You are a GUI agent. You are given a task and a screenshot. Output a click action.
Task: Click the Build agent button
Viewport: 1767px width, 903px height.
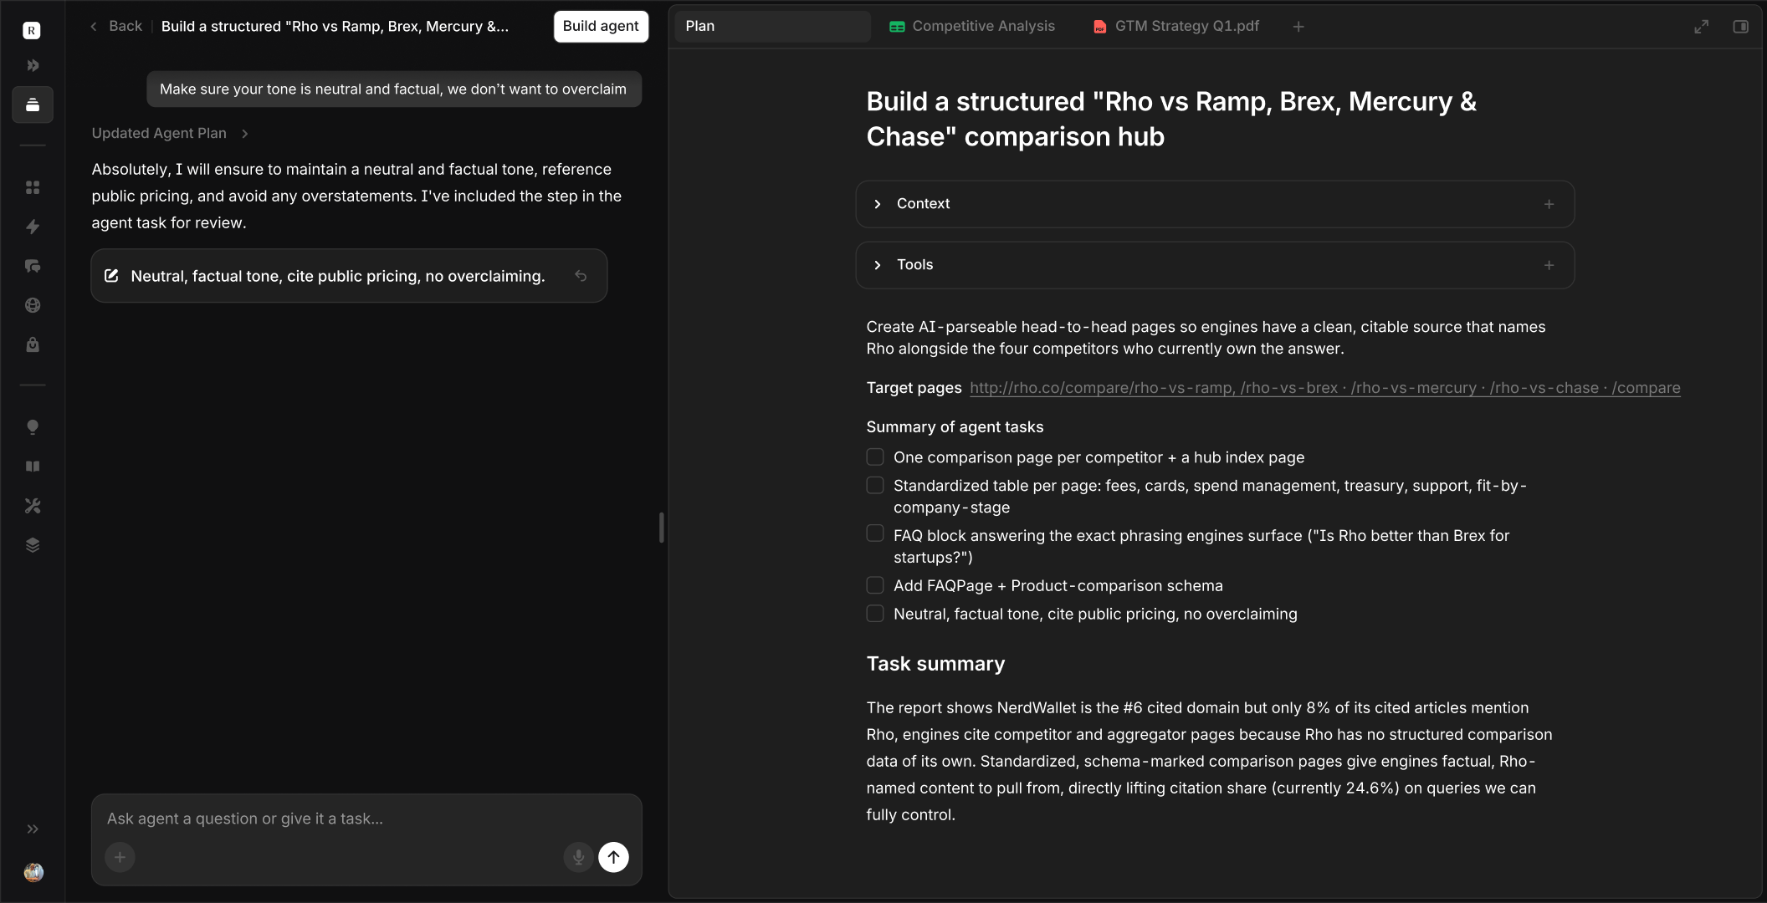coord(601,27)
